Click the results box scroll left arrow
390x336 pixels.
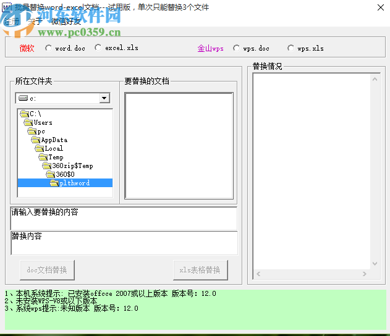(x=258, y=274)
